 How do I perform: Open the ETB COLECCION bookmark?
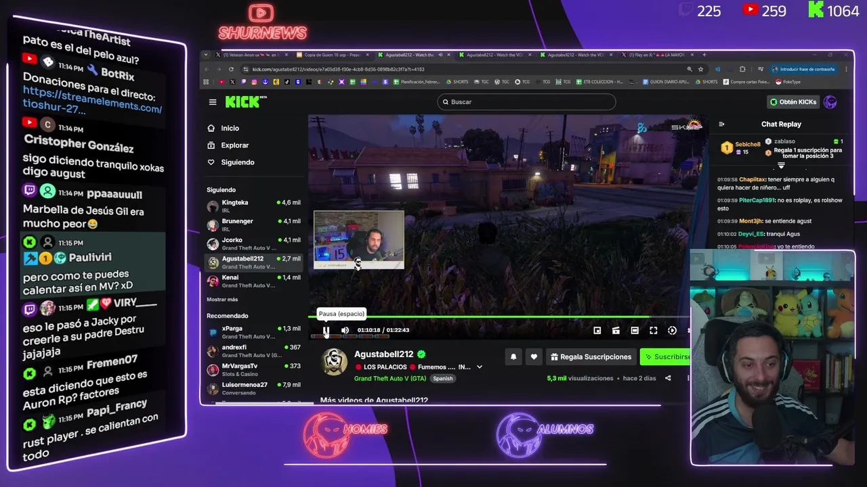599,82
